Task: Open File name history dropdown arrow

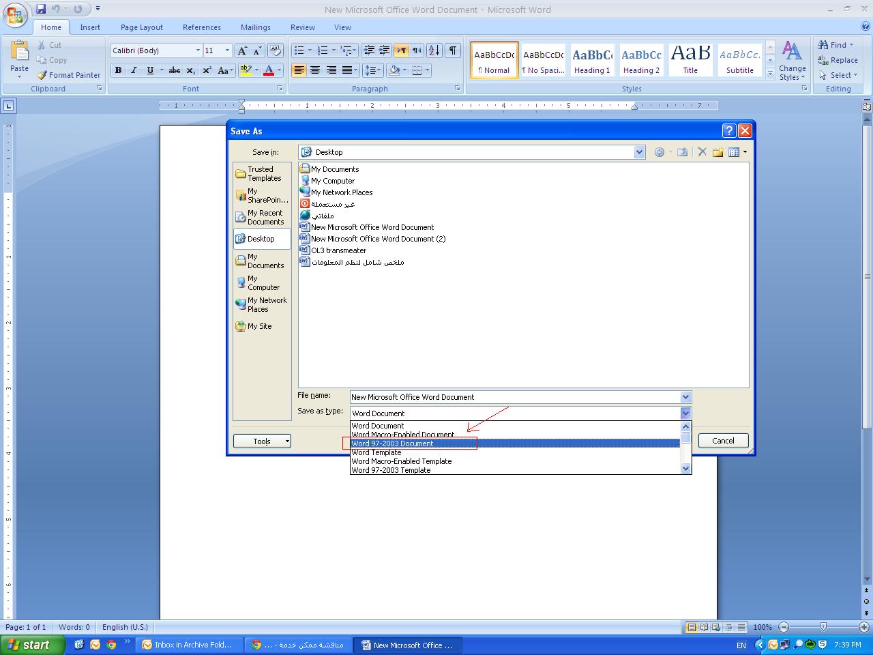Action: click(x=685, y=397)
